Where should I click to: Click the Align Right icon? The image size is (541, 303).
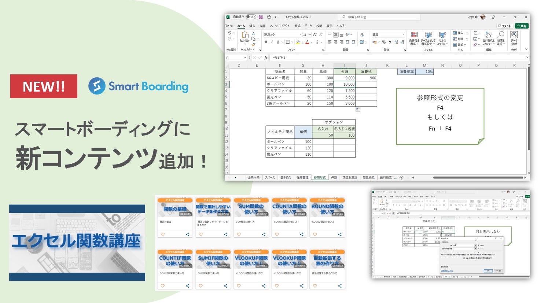341,42
